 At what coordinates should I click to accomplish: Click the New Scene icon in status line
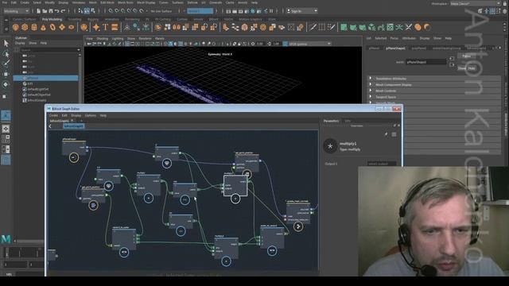pyautogui.click(x=39, y=11)
